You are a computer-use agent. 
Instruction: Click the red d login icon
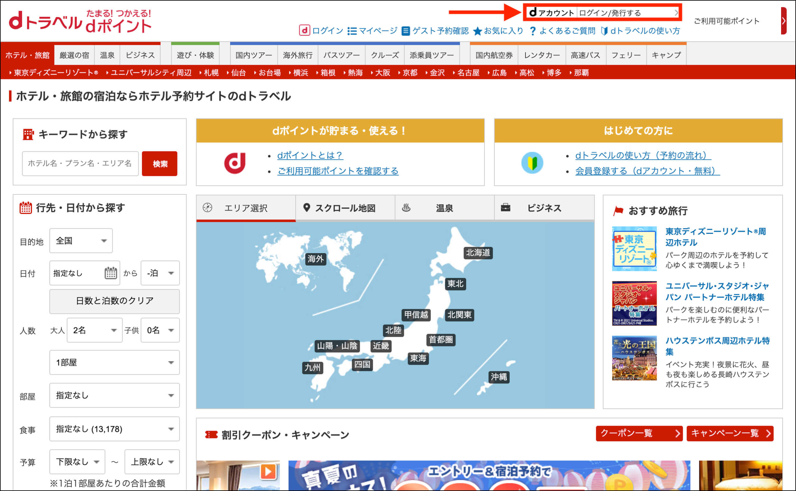(304, 30)
